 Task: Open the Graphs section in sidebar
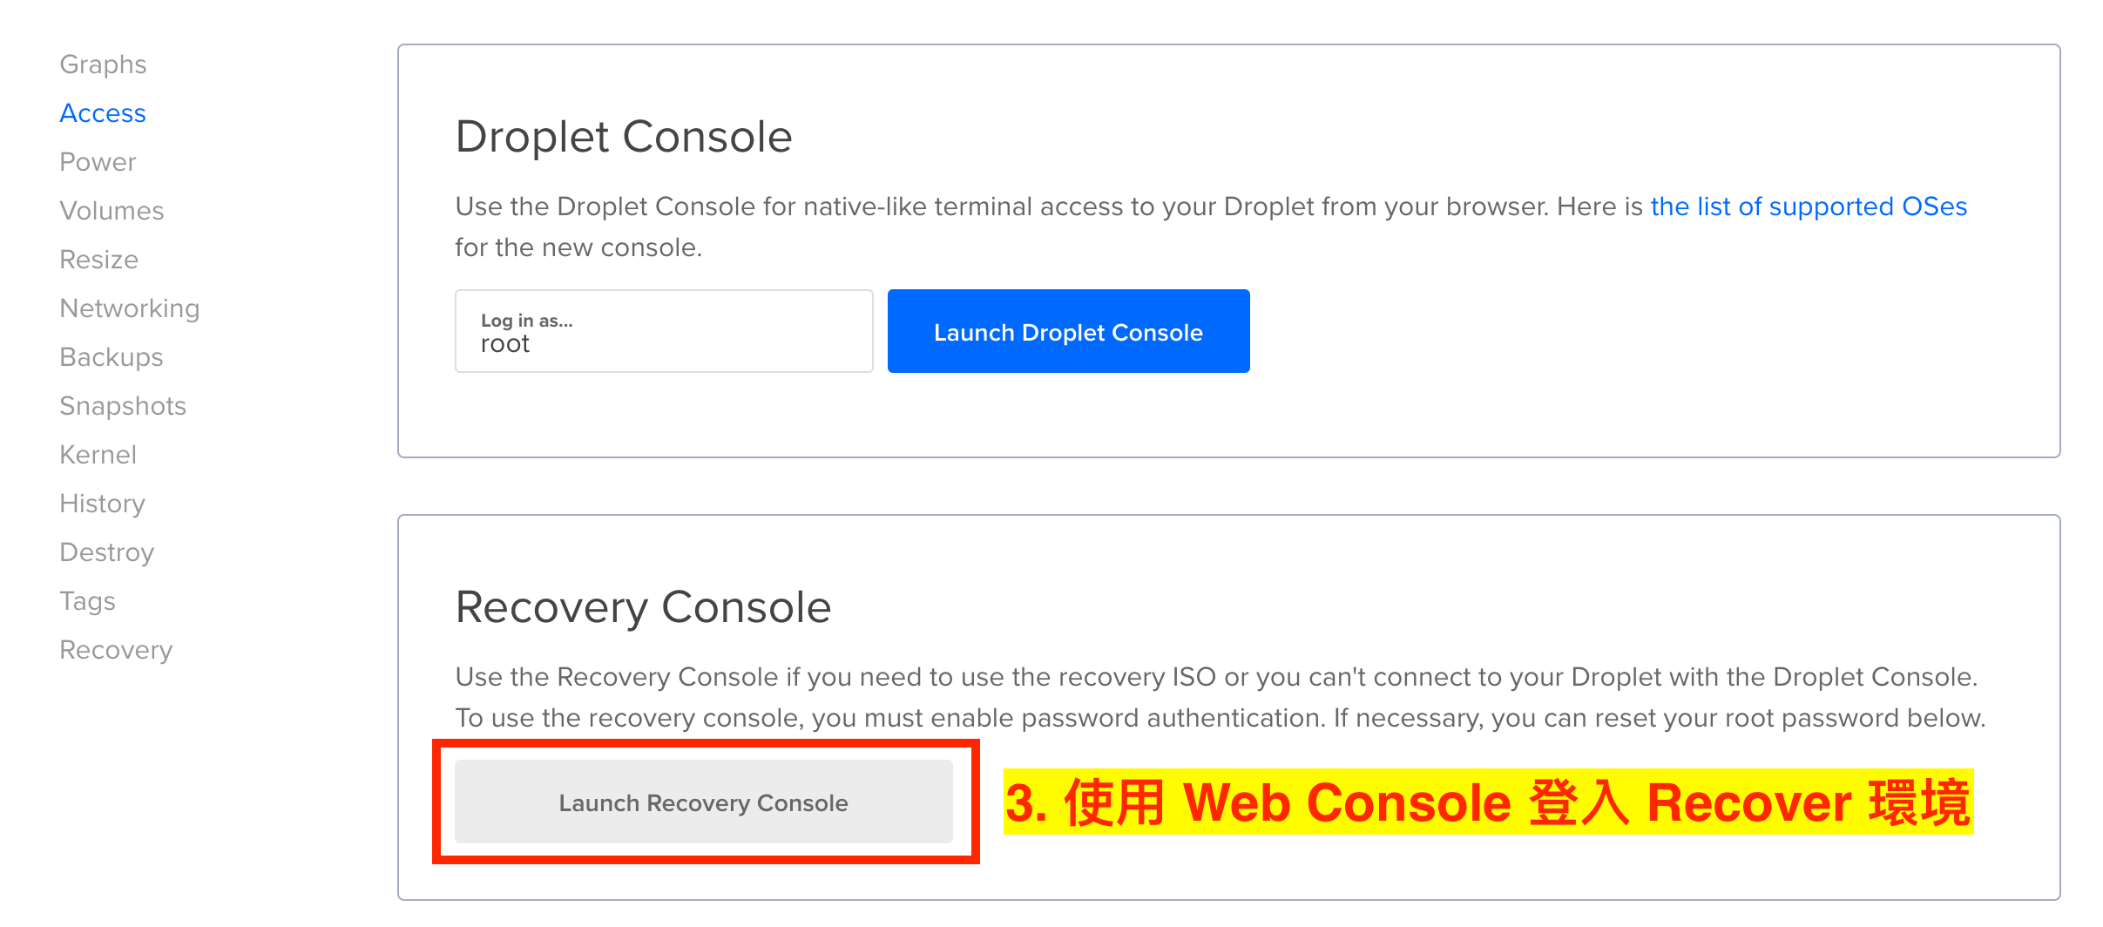(103, 64)
